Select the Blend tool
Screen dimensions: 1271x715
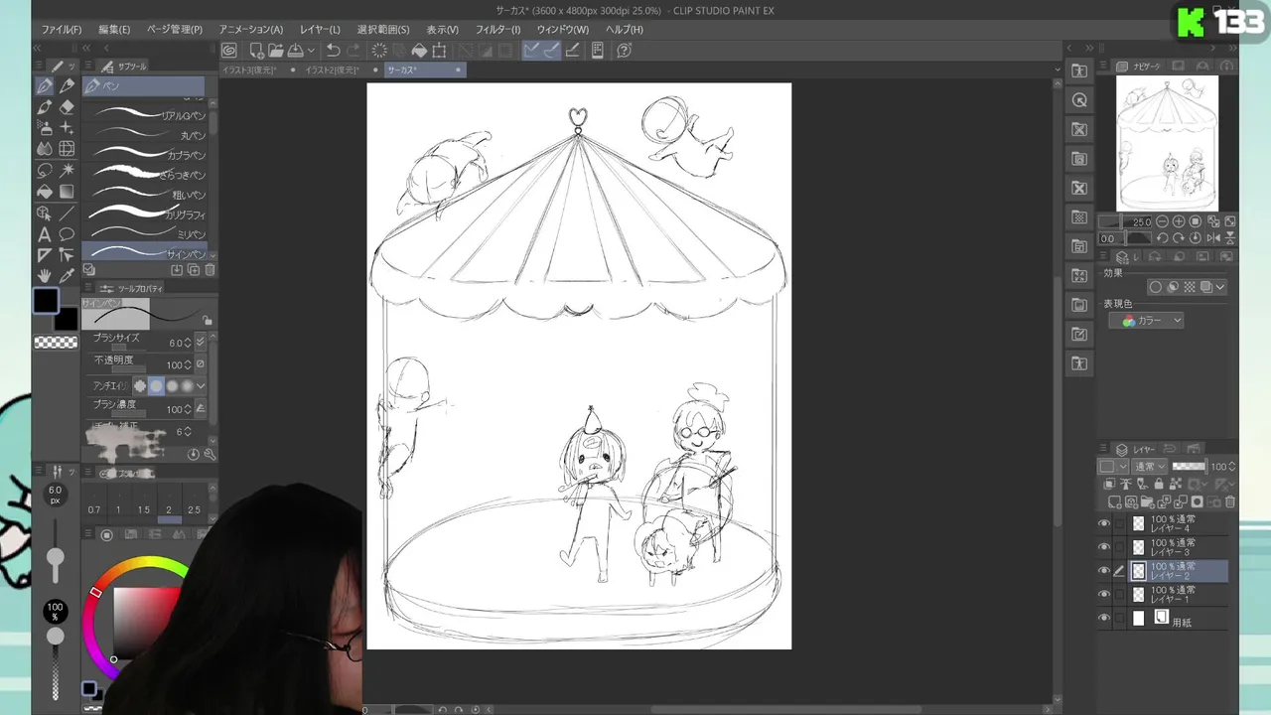45,149
